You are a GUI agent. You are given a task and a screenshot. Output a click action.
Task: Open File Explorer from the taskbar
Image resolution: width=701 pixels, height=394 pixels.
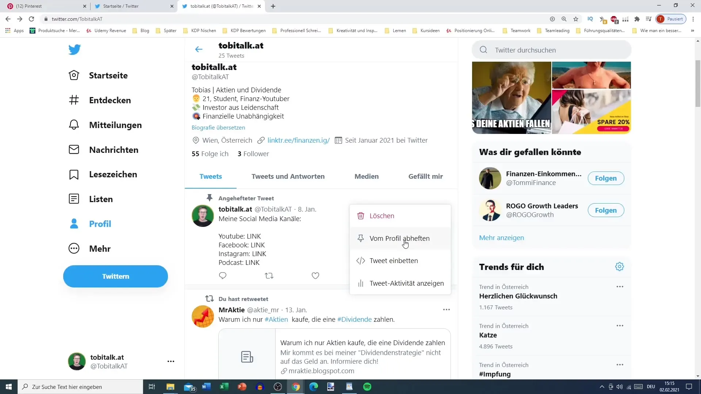tap(171, 387)
